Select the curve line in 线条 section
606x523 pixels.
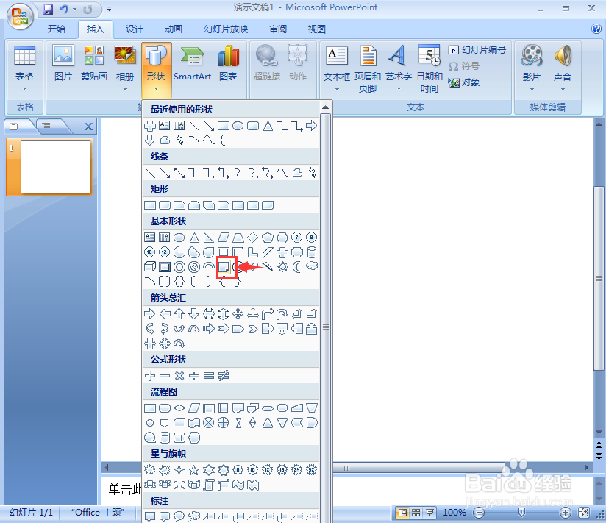coord(282,173)
